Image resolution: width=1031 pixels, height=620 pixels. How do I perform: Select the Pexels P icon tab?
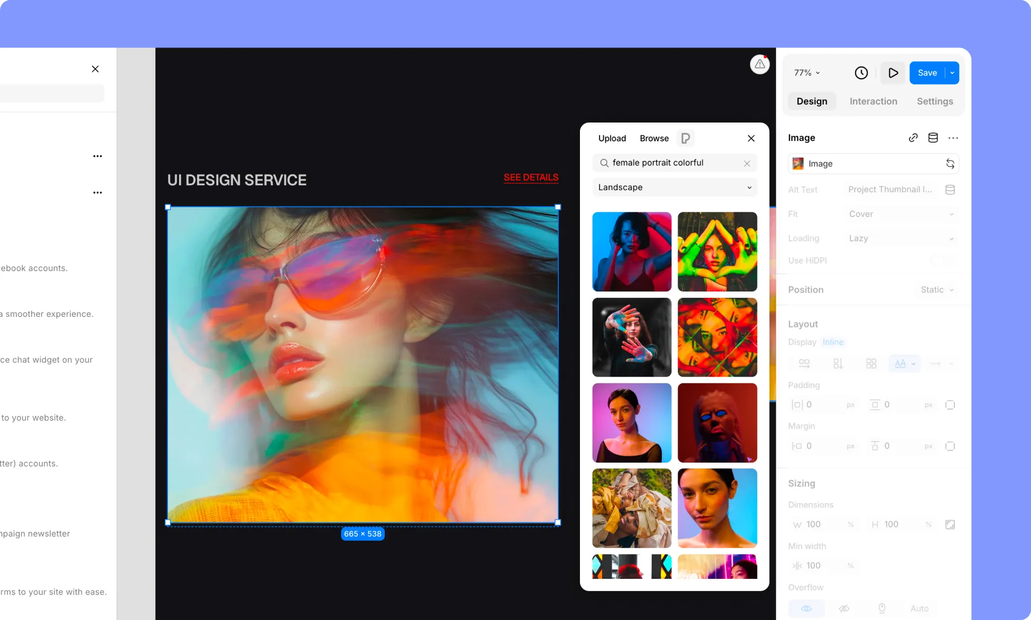(685, 138)
